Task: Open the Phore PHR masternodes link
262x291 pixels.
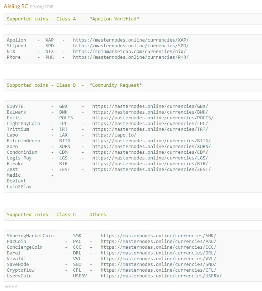Action: 131,57
